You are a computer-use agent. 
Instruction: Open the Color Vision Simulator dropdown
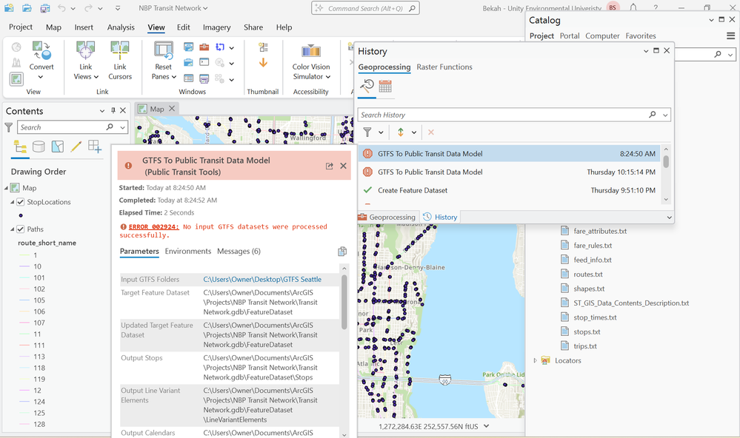click(328, 77)
